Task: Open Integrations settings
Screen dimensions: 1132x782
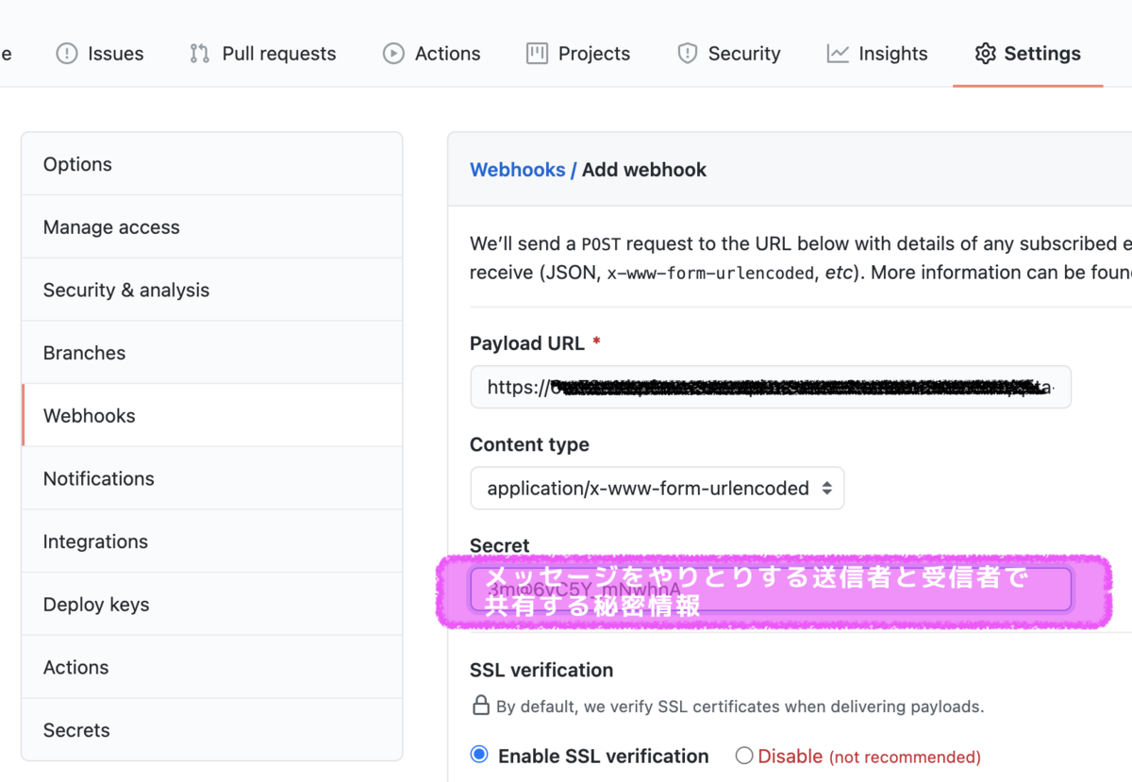Action: pos(212,541)
